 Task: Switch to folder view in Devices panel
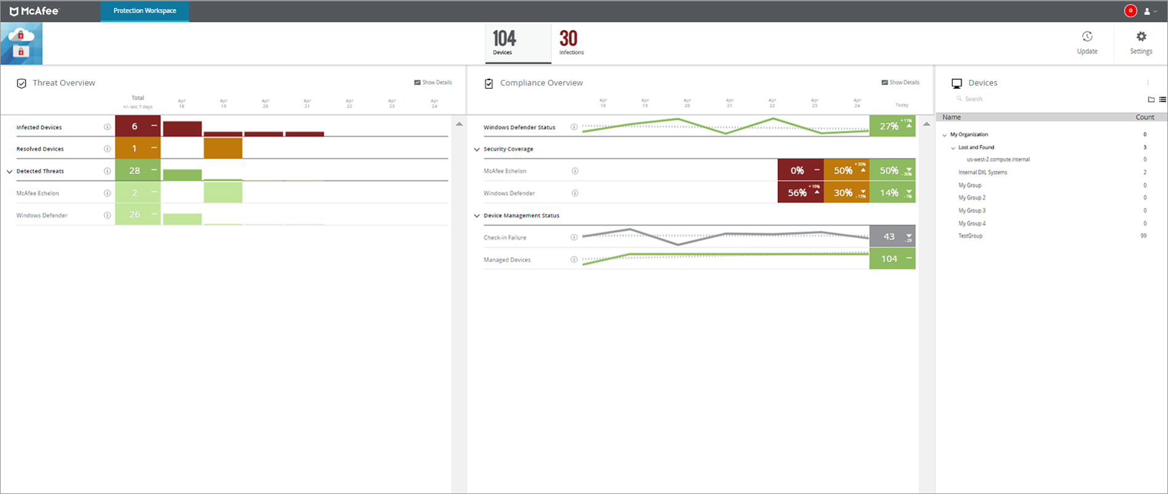pos(1151,99)
